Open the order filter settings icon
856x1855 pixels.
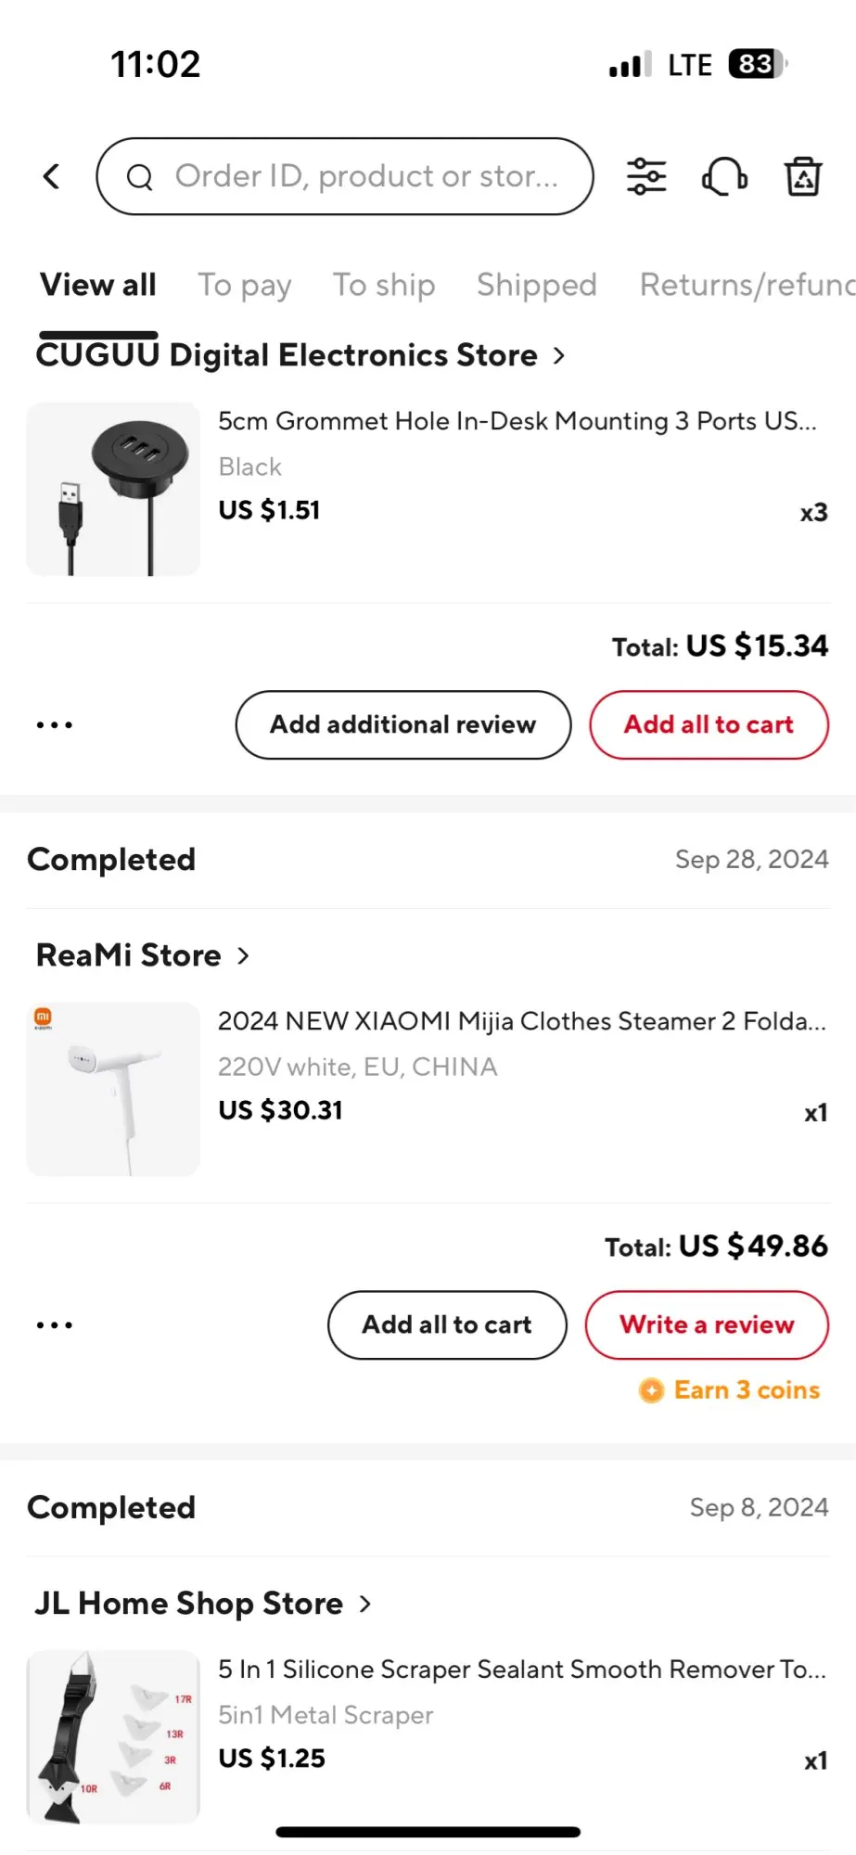tap(646, 176)
